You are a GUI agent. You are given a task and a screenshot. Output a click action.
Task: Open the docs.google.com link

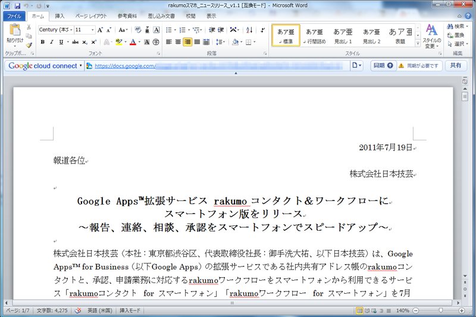click(125, 66)
